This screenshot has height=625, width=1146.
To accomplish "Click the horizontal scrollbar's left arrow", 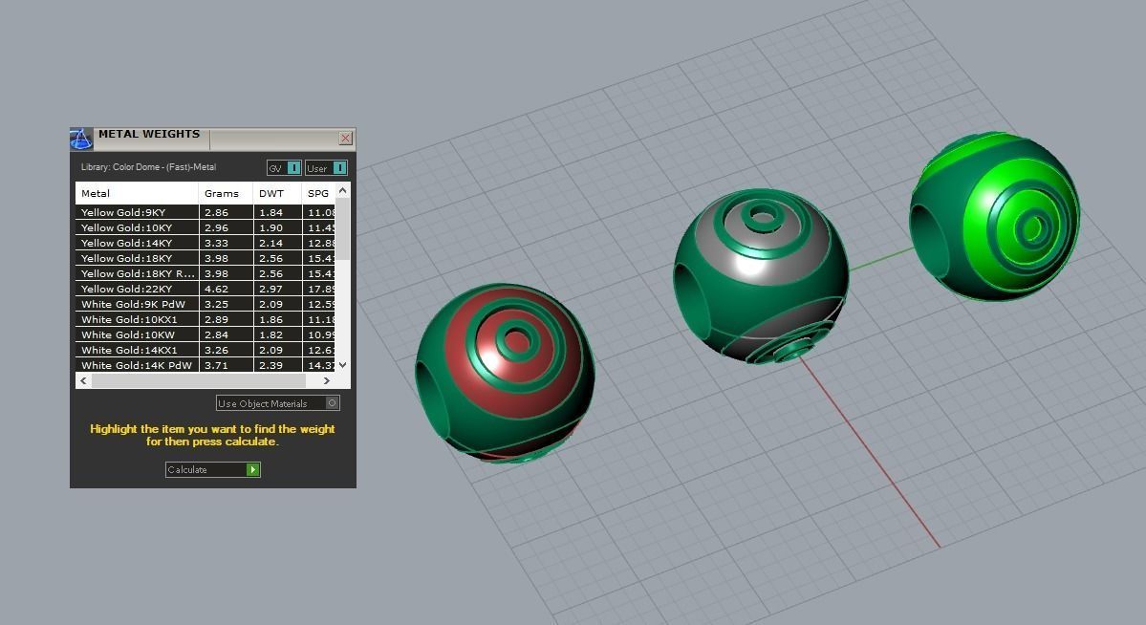I will 83,381.
